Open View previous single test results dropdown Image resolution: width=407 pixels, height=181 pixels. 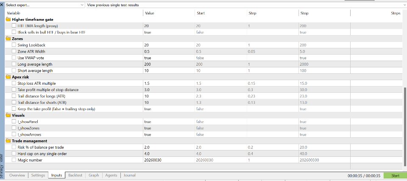click(x=246, y=5)
